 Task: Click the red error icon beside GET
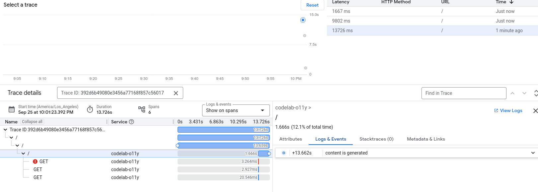point(35,161)
